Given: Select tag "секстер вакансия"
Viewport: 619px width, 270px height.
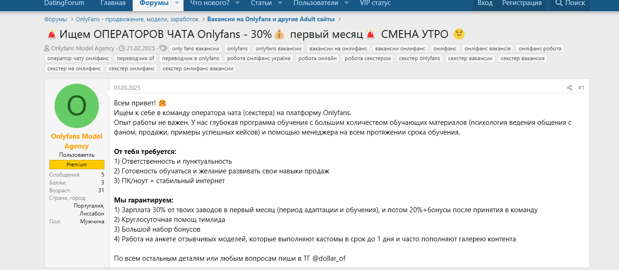Looking at the screenshot, I should (x=523, y=58).
